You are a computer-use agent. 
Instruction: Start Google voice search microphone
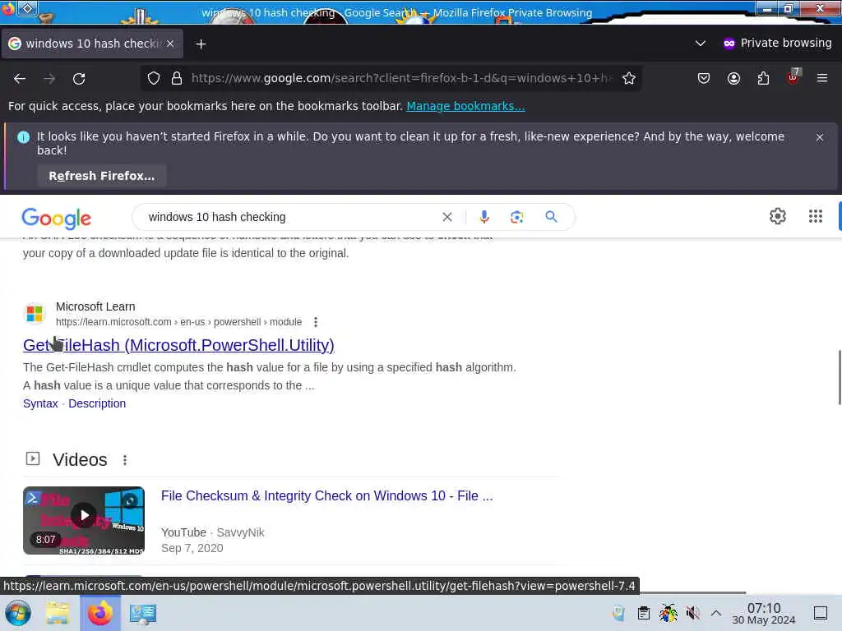tap(483, 217)
